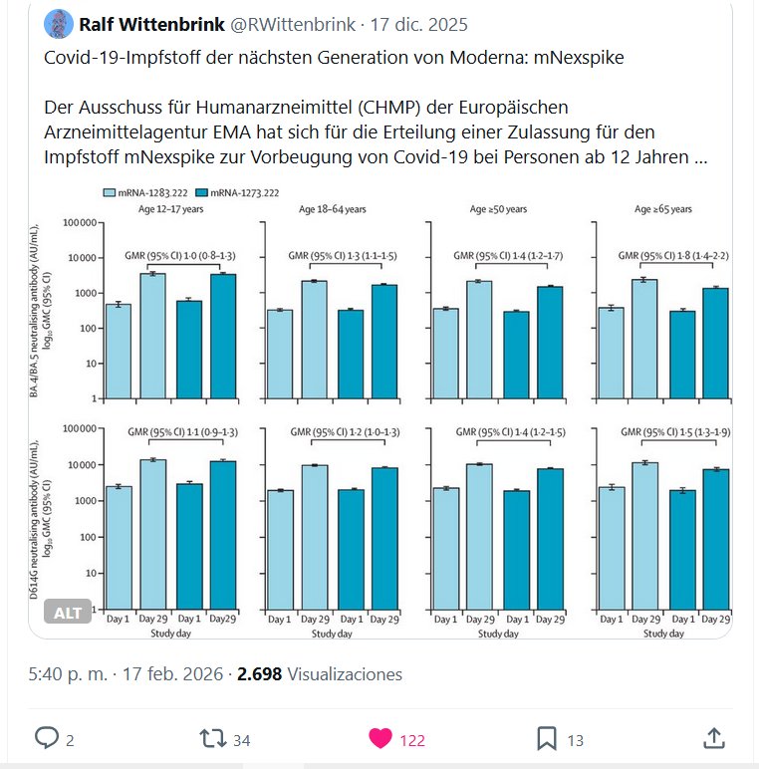The image size is (759, 769).
Task: Toggle the bookmark icon
Action: (x=547, y=738)
